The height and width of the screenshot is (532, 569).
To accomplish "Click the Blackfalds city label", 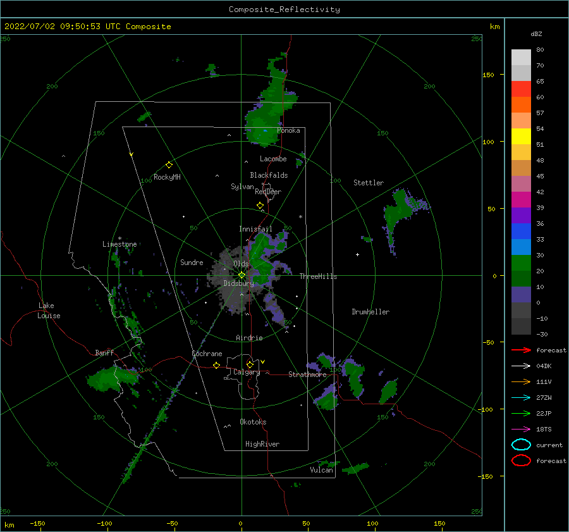I will (269, 175).
